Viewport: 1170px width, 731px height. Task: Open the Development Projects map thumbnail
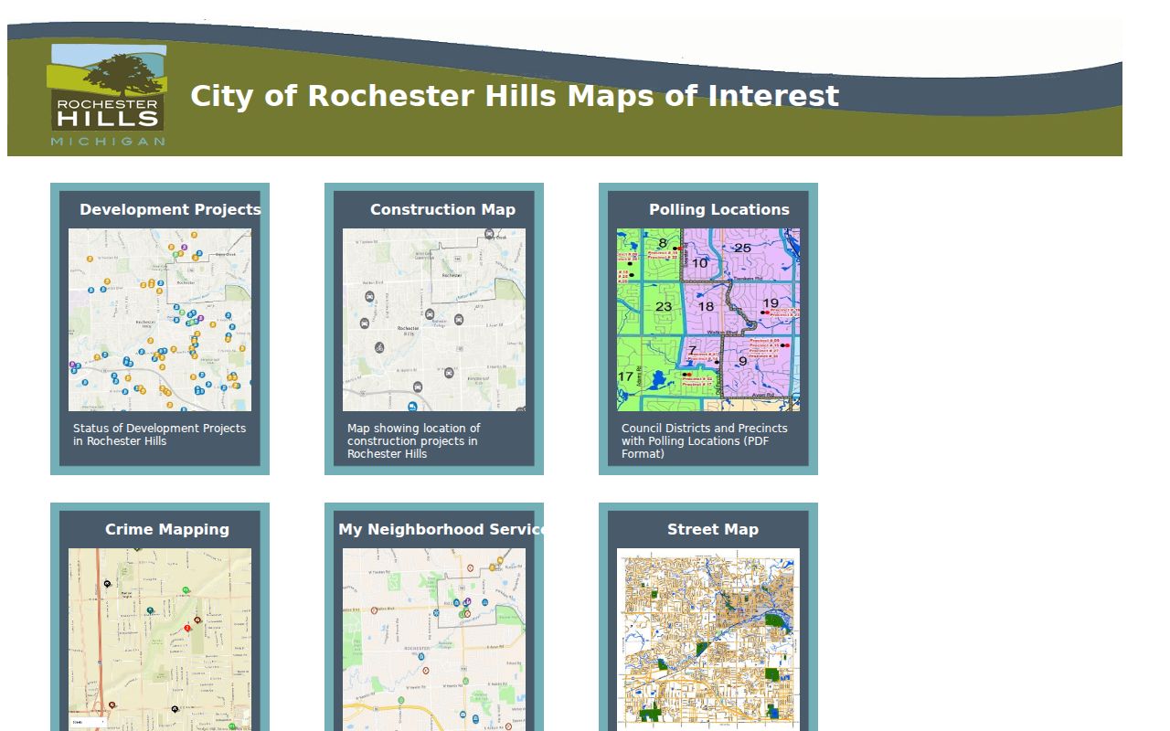click(x=160, y=320)
